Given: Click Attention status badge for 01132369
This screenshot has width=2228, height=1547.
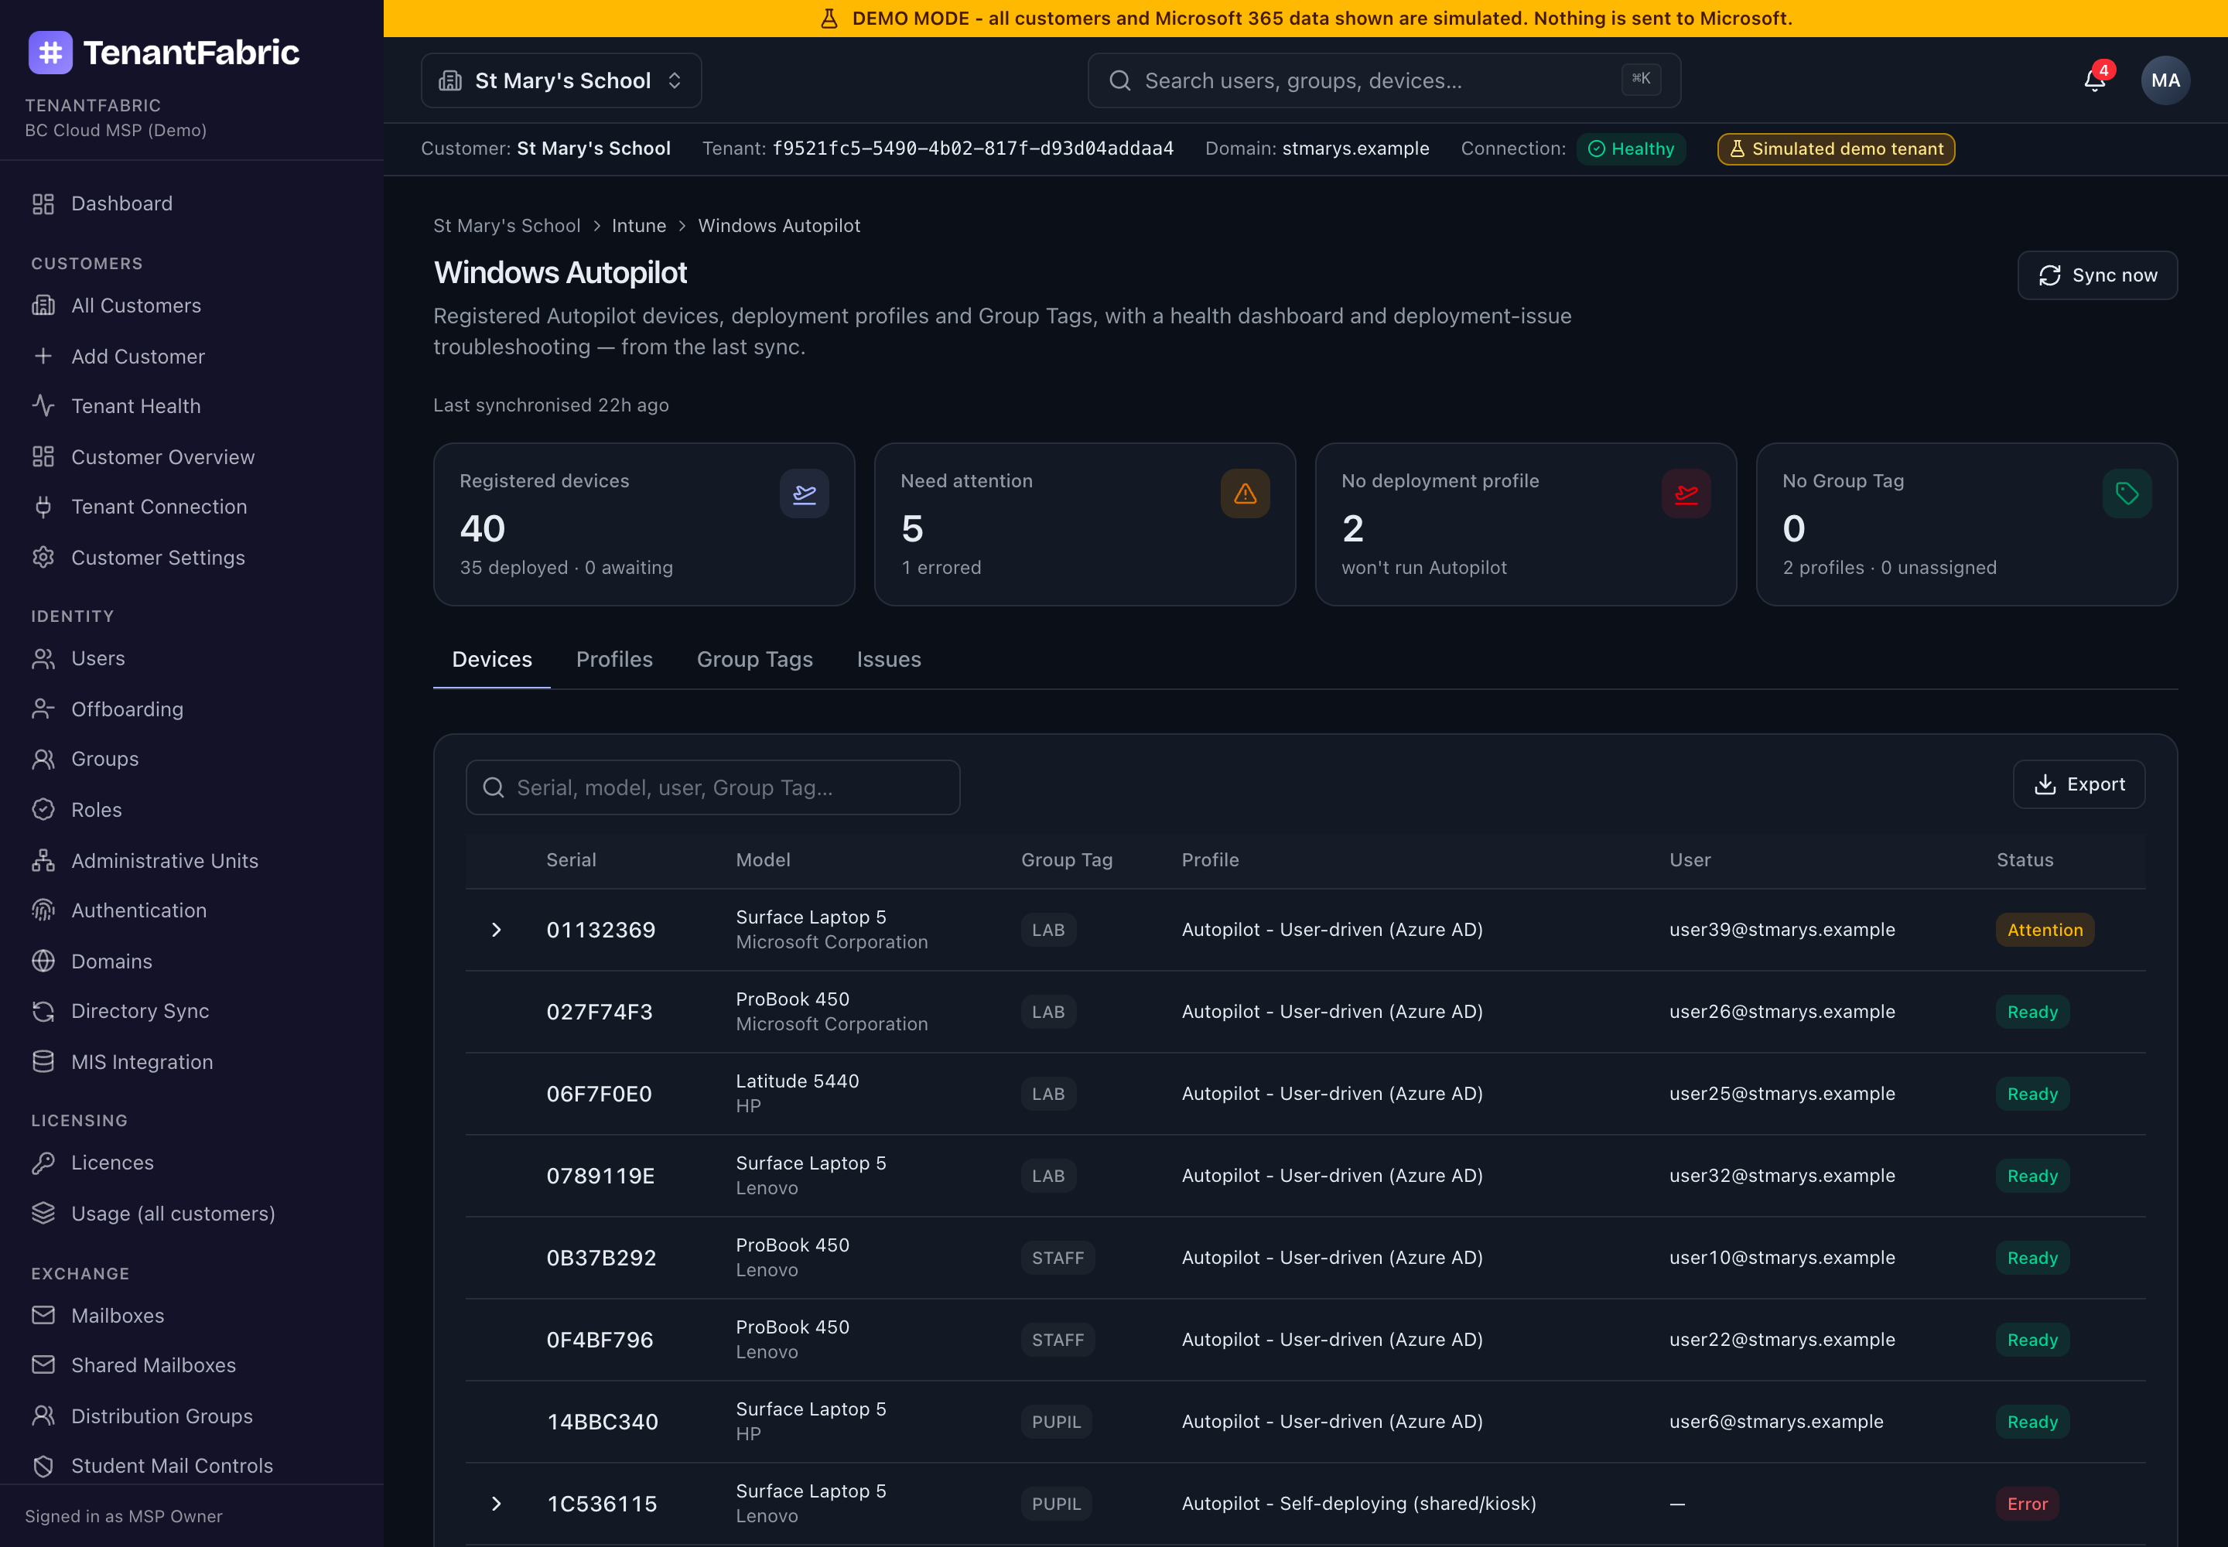Looking at the screenshot, I should pyautogui.click(x=2045, y=930).
